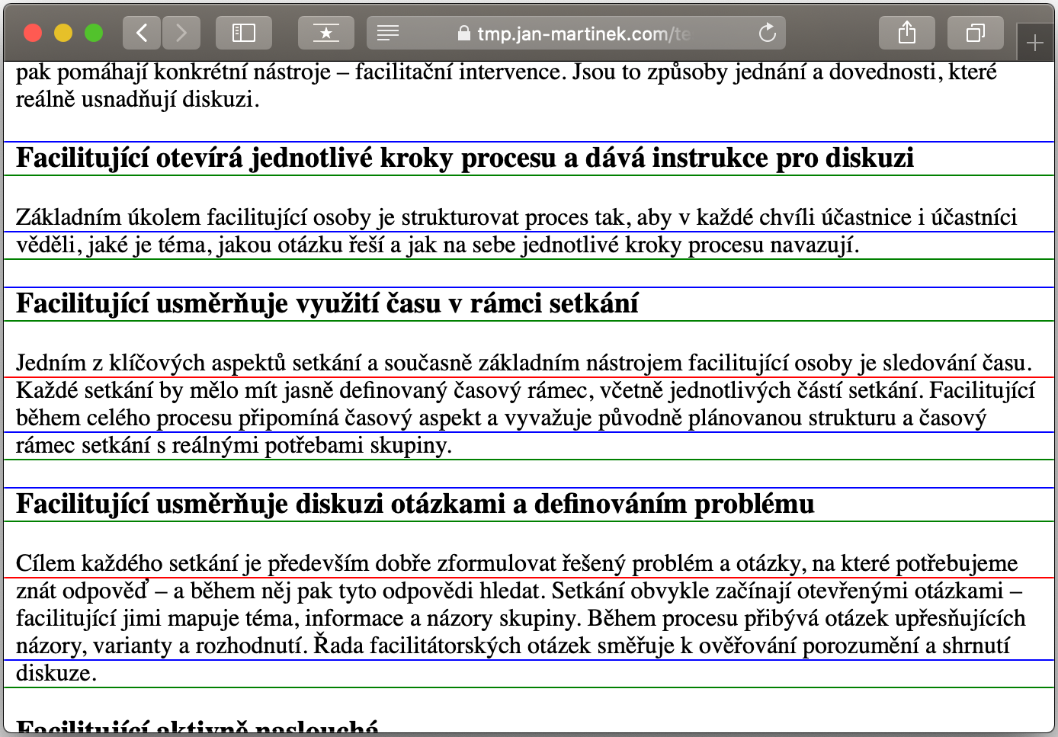
Task: Go forward with the Safari forward arrow
Action: [x=181, y=33]
